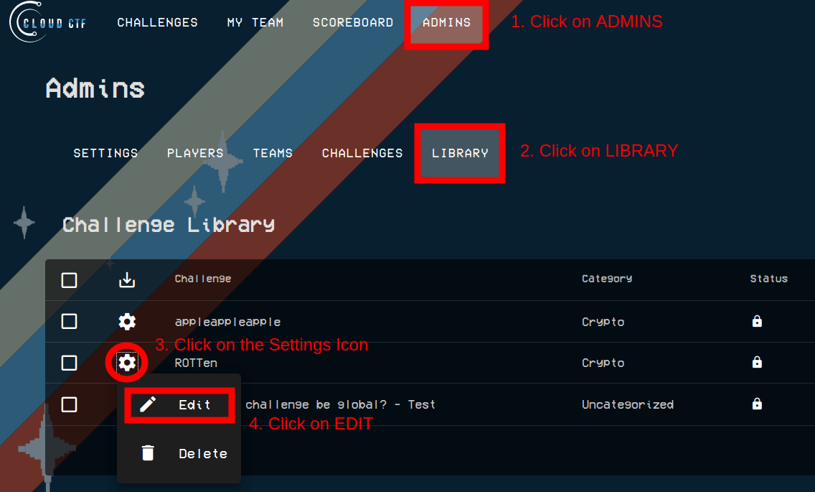The width and height of the screenshot is (815, 492).
Task: Click the lock status icon for appleappleapple
Action: coord(757,321)
